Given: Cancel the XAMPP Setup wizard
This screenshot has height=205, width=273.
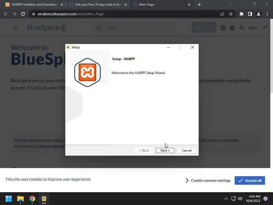Looking at the screenshot, I should (x=186, y=151).
